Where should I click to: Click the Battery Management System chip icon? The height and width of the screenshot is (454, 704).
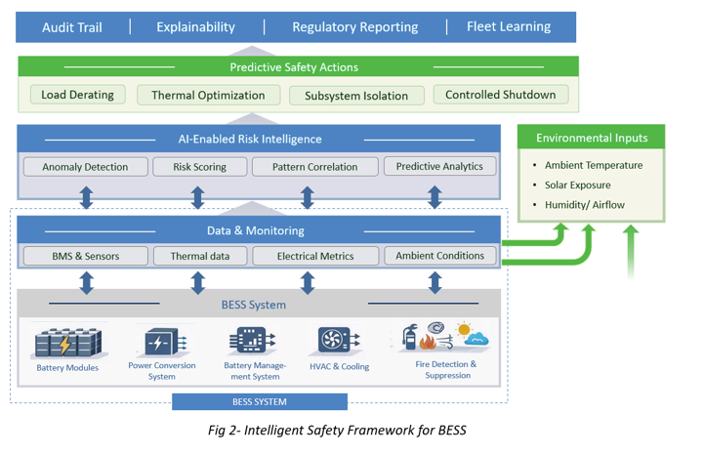click(x=252, y=340)
